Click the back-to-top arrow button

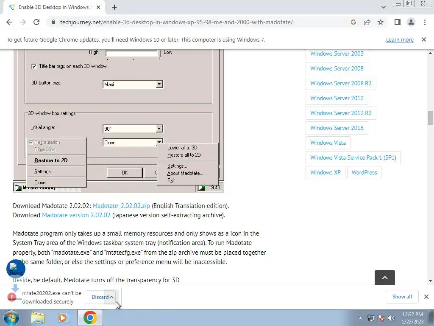pos(385,278)
